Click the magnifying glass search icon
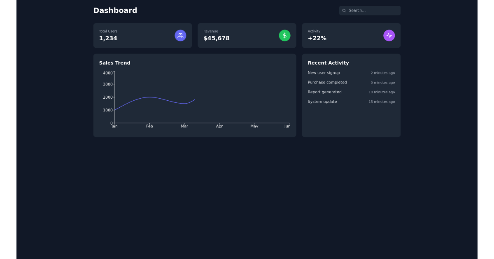Viewport: 494px width, 259px height. (x=344, y=11)
